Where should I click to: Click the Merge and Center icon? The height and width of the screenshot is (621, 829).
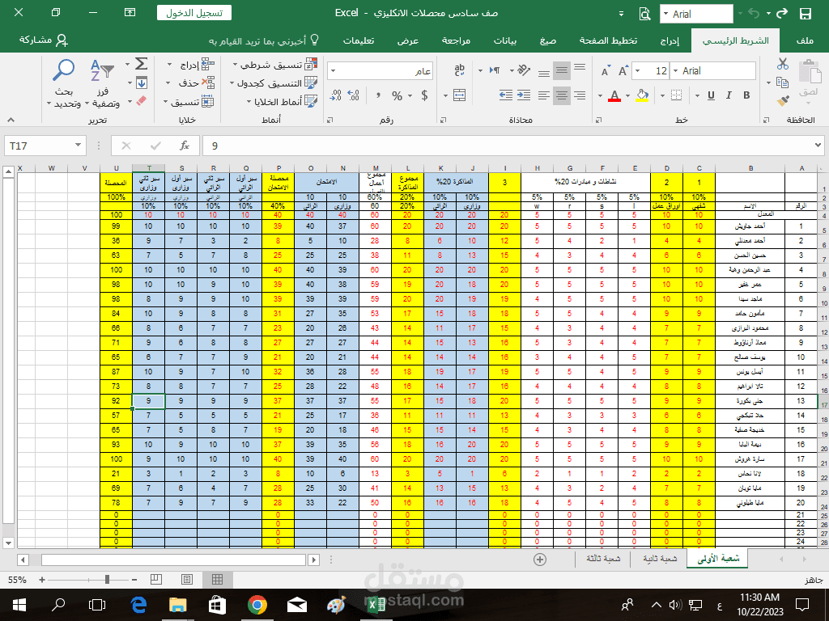point(460,95)
